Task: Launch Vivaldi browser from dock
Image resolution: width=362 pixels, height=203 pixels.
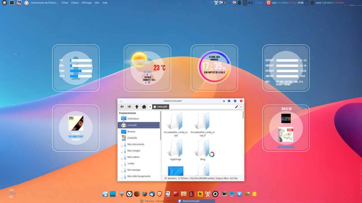Action: coord(129,194)
